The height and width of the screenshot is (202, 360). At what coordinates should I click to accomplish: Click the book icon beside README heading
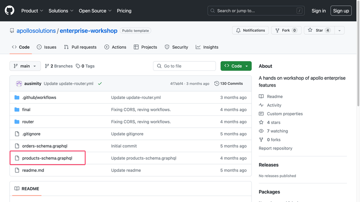pos(17,189)
